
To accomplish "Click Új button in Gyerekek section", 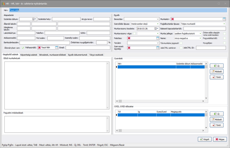I will 216,66.
